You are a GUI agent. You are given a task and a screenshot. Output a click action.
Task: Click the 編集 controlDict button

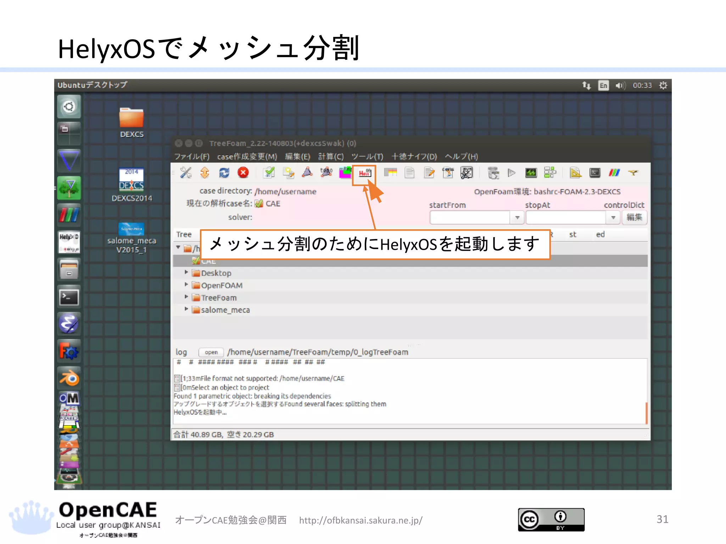[634, 217]
